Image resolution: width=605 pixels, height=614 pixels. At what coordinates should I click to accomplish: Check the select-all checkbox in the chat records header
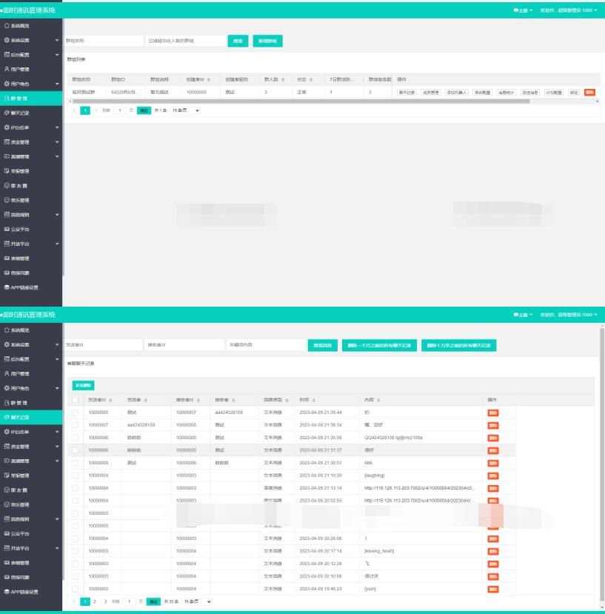tap(75, 400)
